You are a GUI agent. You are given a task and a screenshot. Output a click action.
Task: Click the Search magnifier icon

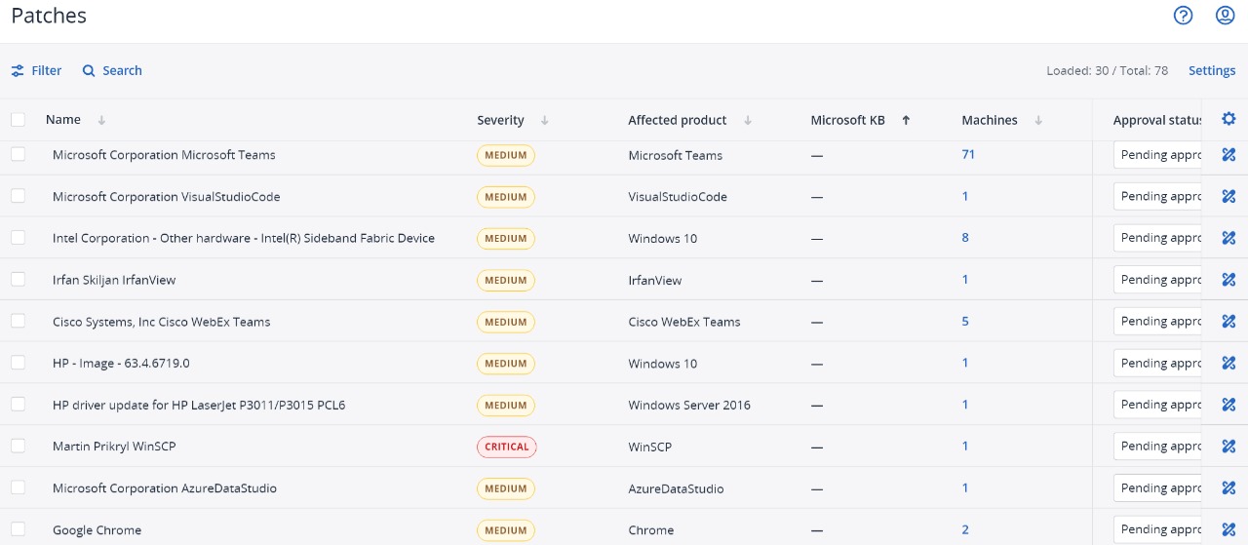tap(89, 71)
